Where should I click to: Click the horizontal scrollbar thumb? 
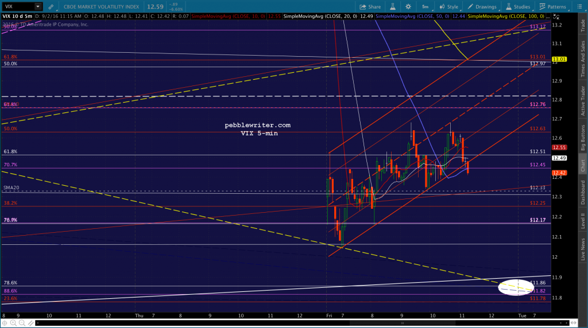tap(402, 323)
